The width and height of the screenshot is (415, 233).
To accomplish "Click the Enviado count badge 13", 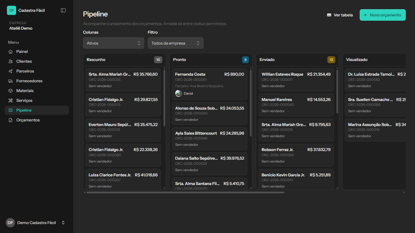I will pyautogui.click(x=331, y=60).
